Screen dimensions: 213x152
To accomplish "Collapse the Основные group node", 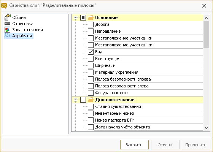I will click(75, 17).
